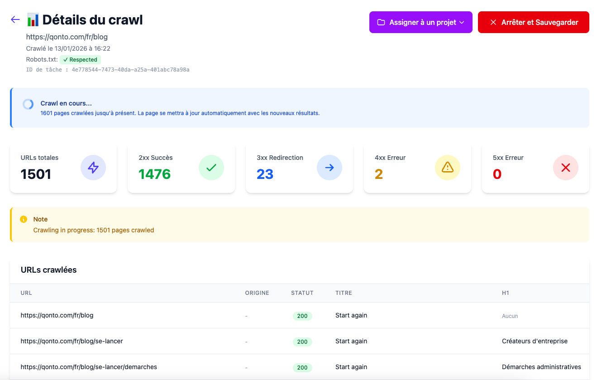
Task: Click the bar chart logo next to Détails du crawl
Action: [x=32, y=19]
